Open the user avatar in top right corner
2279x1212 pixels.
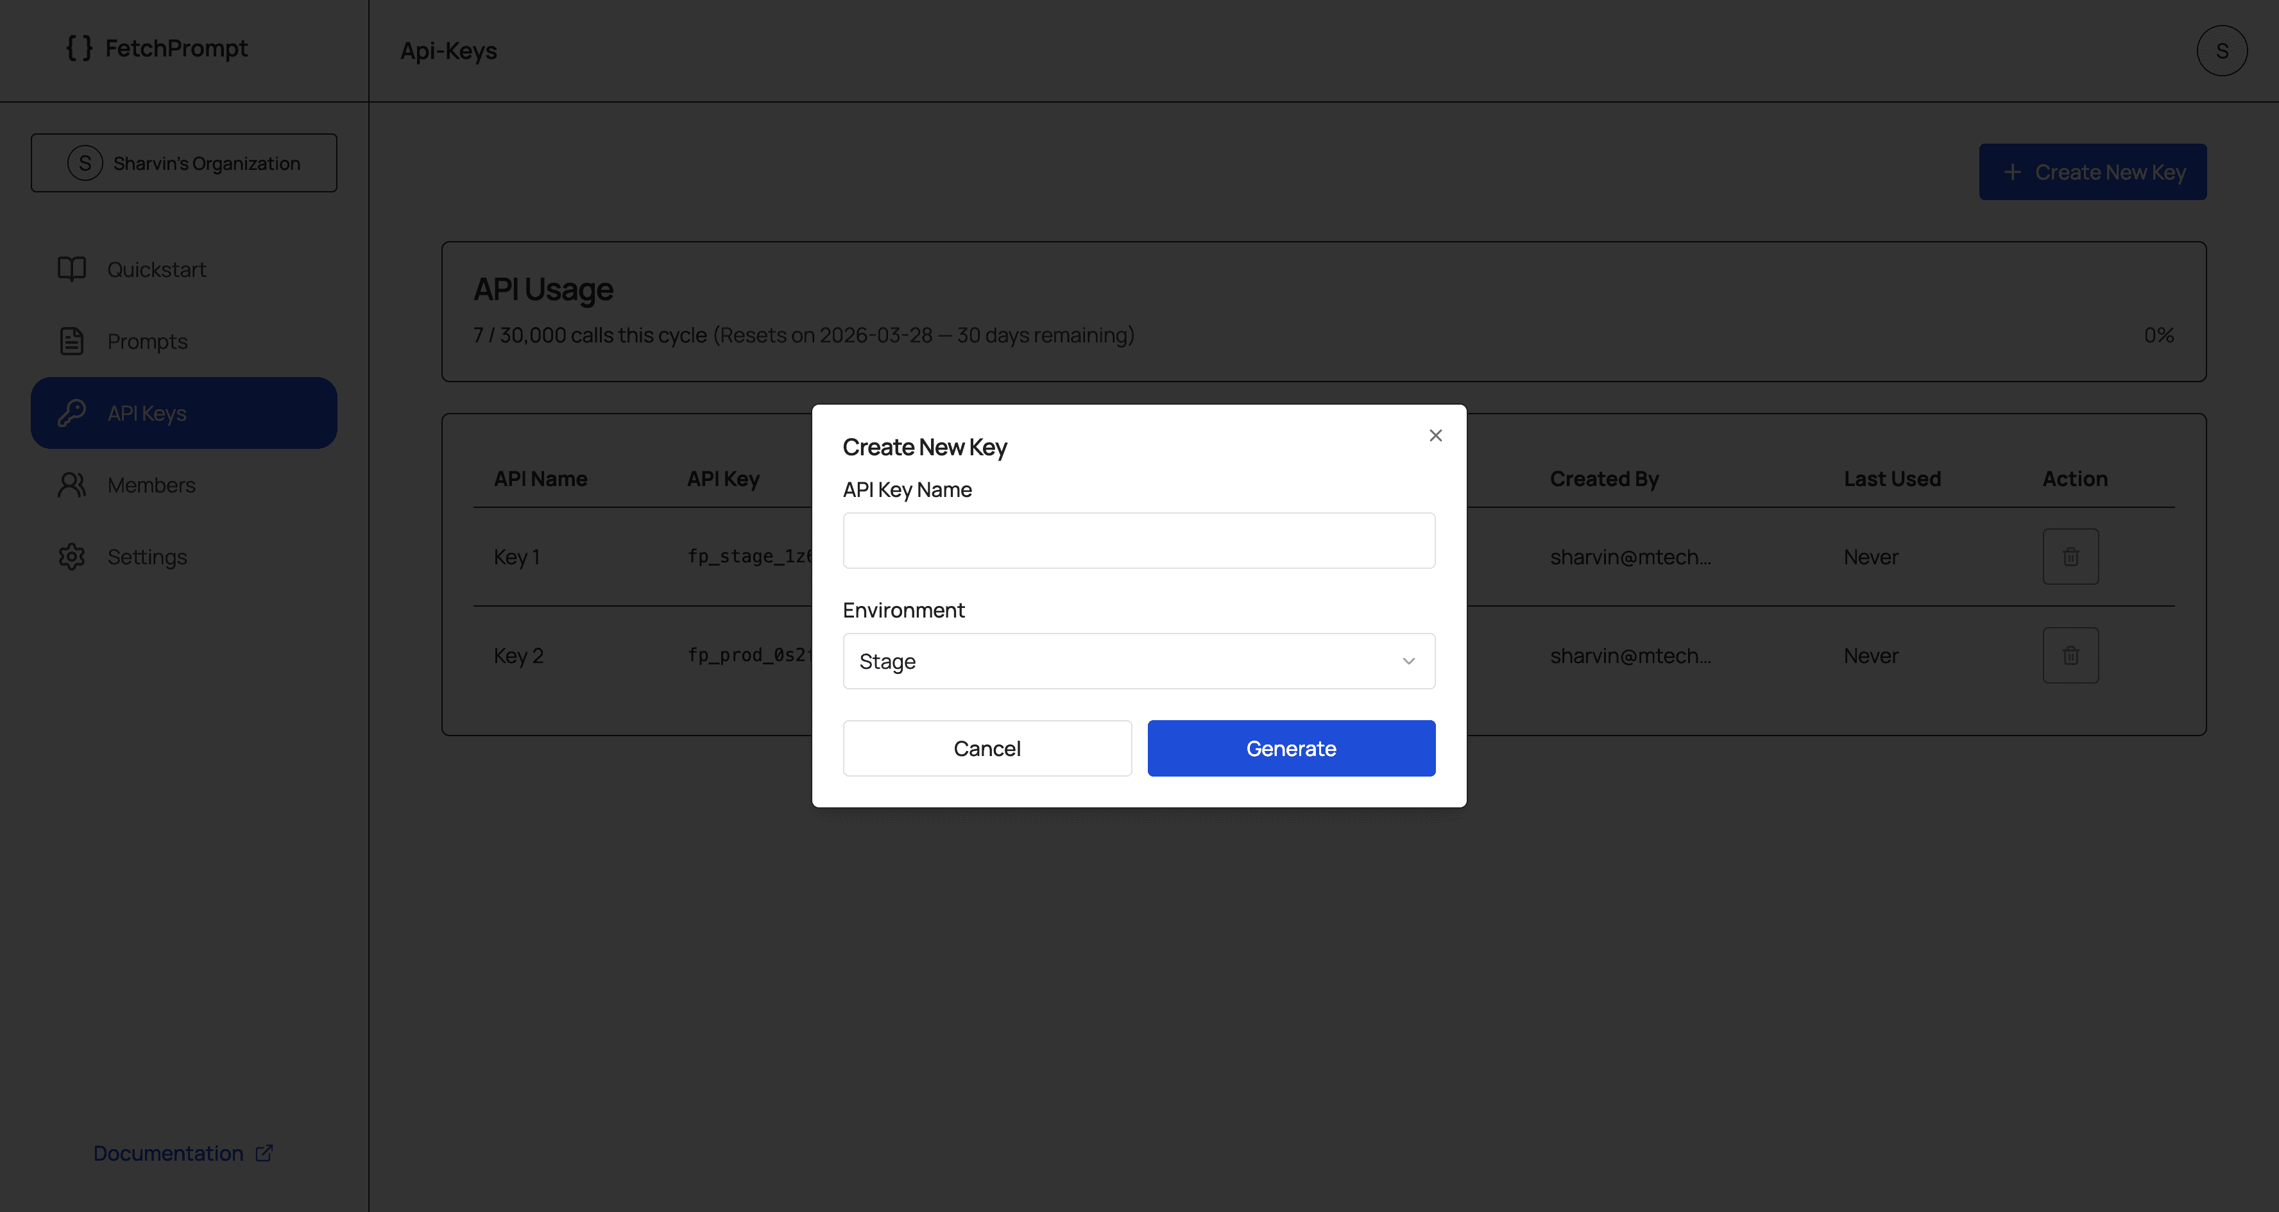tap(2223, 51)
